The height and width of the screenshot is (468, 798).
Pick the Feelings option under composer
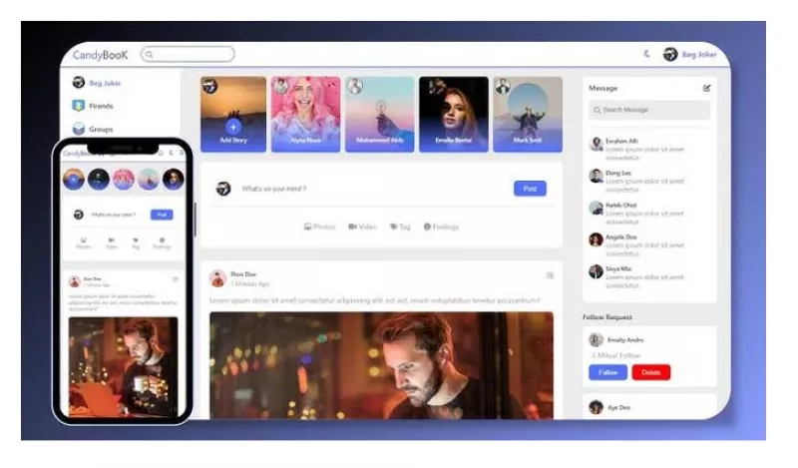(441, 227)
